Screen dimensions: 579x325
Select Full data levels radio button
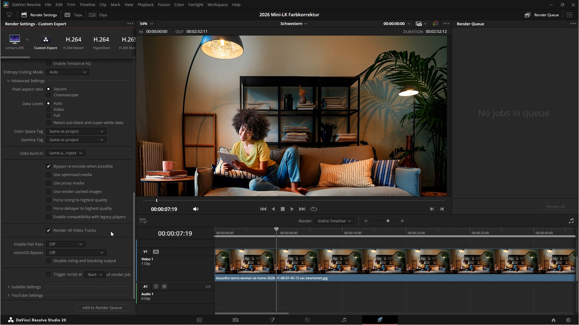[x=48, y=115]
